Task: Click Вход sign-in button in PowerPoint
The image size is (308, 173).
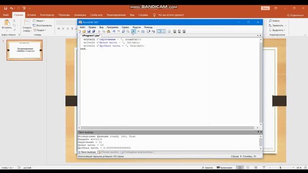Action: point(265,8)
